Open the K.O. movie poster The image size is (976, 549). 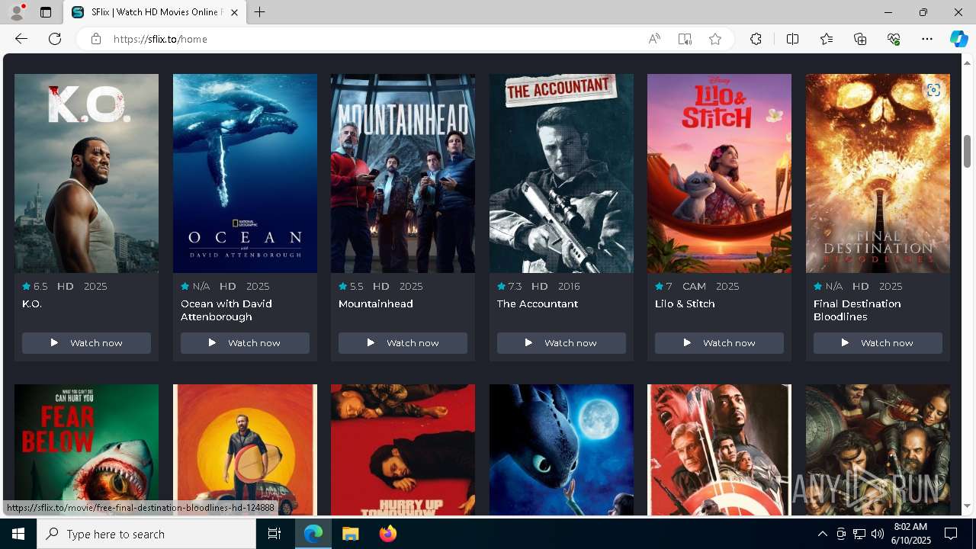click(x=86, y=173)
